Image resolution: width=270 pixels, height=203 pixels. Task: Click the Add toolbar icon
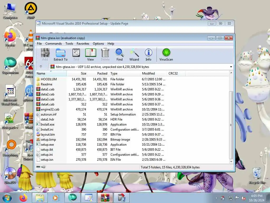[45, 55]
